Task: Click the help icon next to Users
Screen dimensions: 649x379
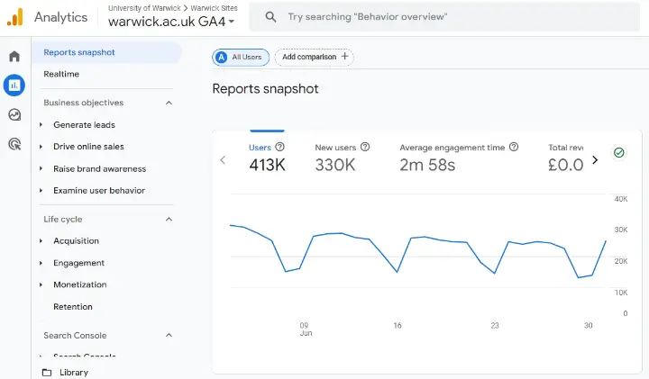Action: tap(279, 147)
